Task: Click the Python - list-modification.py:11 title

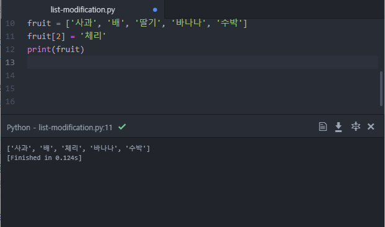Action: click(x=60, y=128)
